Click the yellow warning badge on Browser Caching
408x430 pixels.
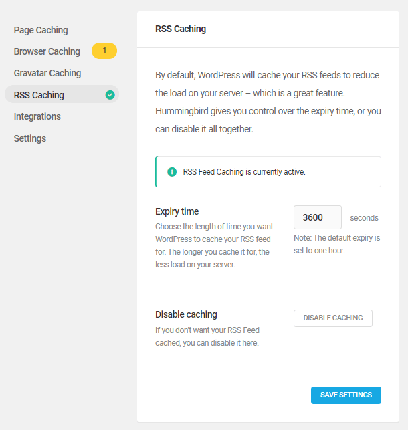click(x=104, y=51)
